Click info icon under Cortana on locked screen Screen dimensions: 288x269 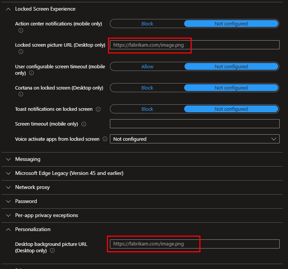(x=21, y=94)
